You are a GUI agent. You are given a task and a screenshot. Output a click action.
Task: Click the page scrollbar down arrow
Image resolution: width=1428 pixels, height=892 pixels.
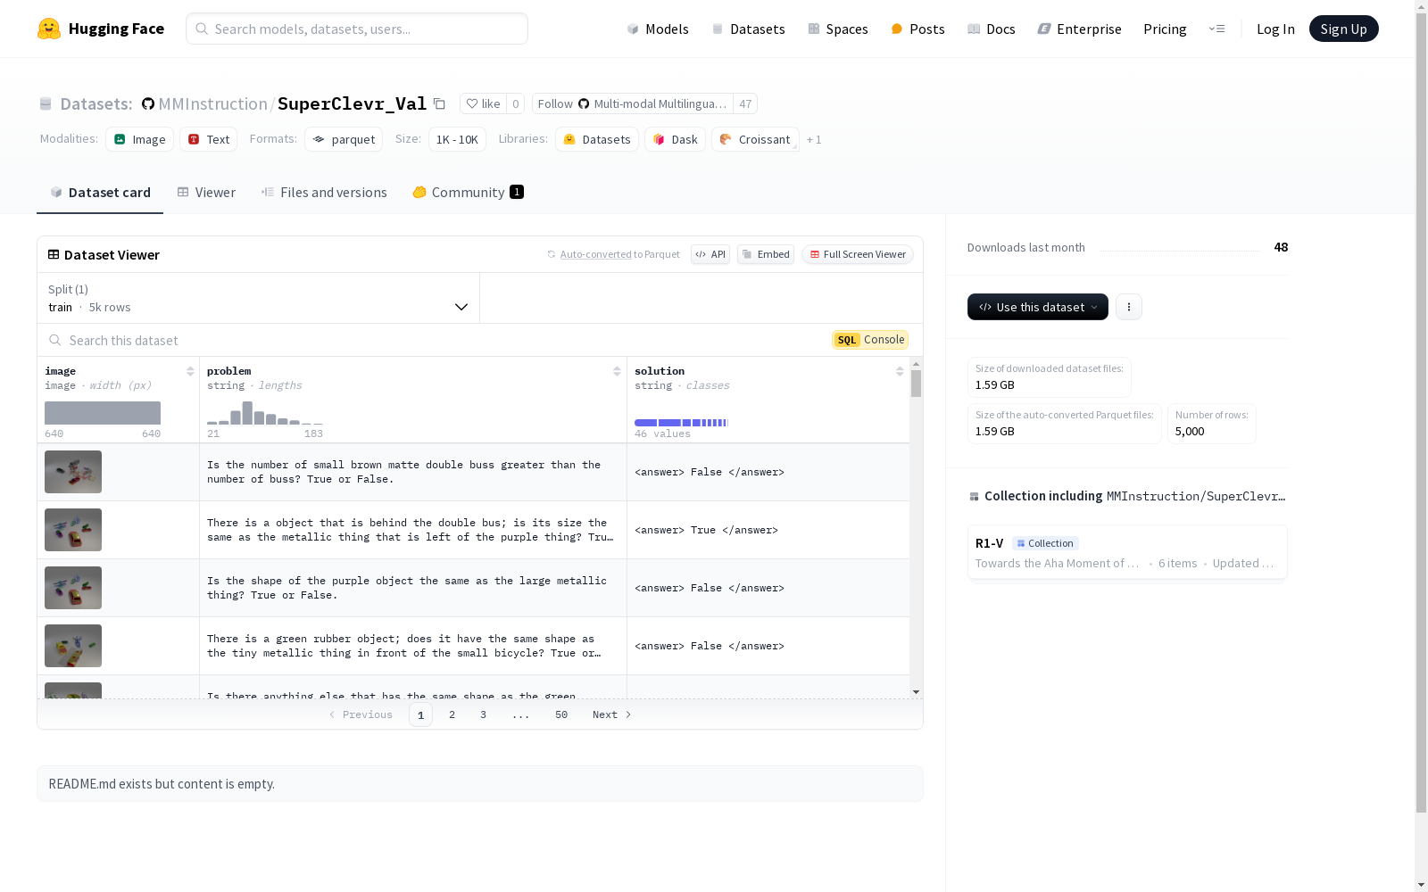pos(1421,884)
